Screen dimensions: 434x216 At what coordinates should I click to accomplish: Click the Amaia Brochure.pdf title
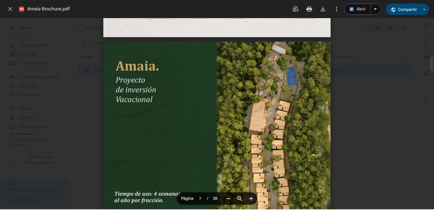[x=48, y=9]
